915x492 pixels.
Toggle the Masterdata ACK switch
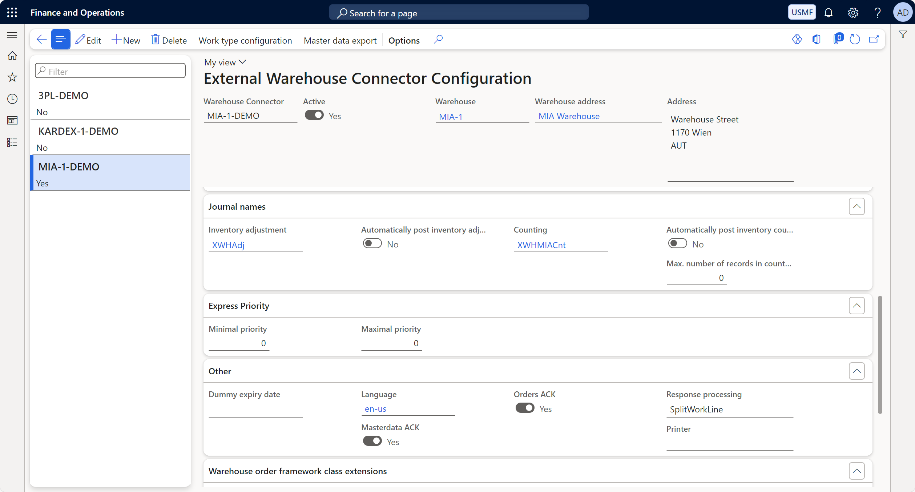[372, 441]
